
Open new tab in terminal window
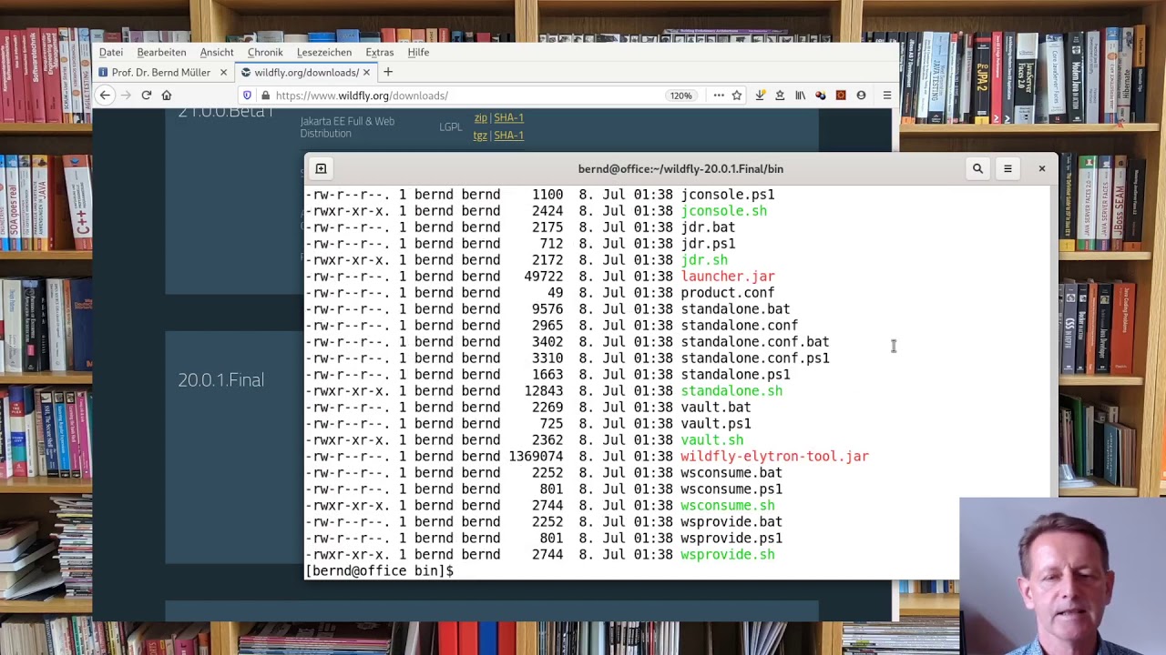pos(321,168)
